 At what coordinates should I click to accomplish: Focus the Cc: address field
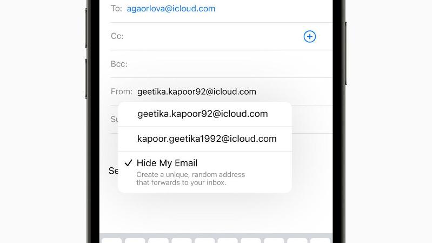tap(211, 36)
